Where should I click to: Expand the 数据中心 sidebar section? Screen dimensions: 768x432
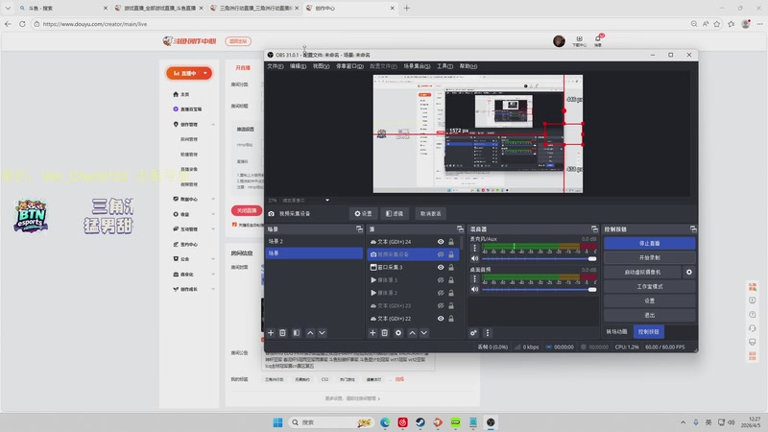click(213, 199)
